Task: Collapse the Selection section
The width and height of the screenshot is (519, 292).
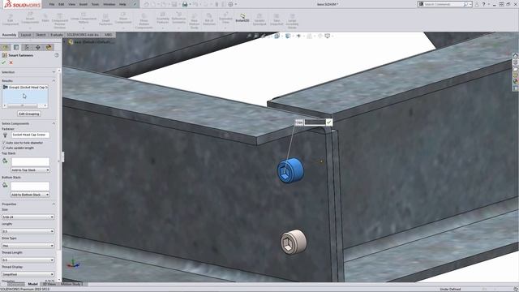Action: click(54, 72)
